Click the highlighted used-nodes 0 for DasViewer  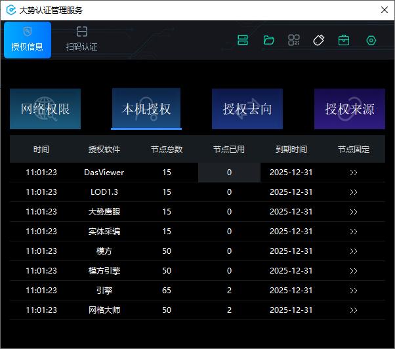(x=229, y=173)
